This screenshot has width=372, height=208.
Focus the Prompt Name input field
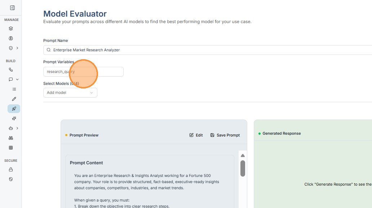pyautogui.click(x=208, y=50)
